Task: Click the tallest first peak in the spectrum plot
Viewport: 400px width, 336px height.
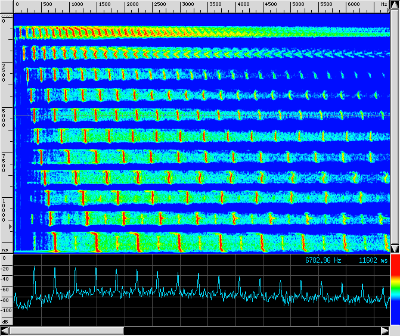Action: click(x=35, y=269)
